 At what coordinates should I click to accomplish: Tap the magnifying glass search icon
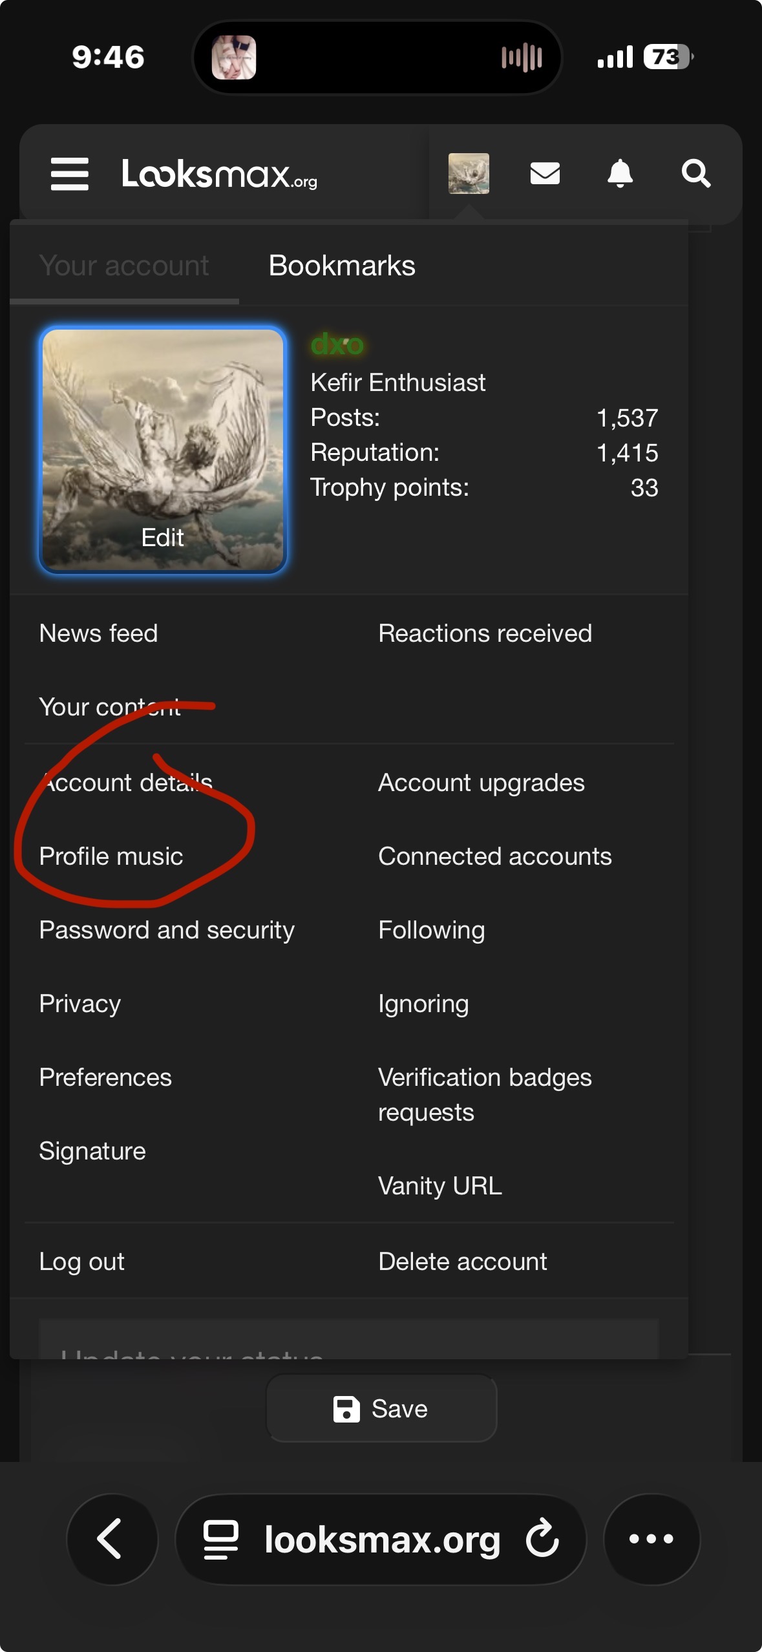(696, 173)
